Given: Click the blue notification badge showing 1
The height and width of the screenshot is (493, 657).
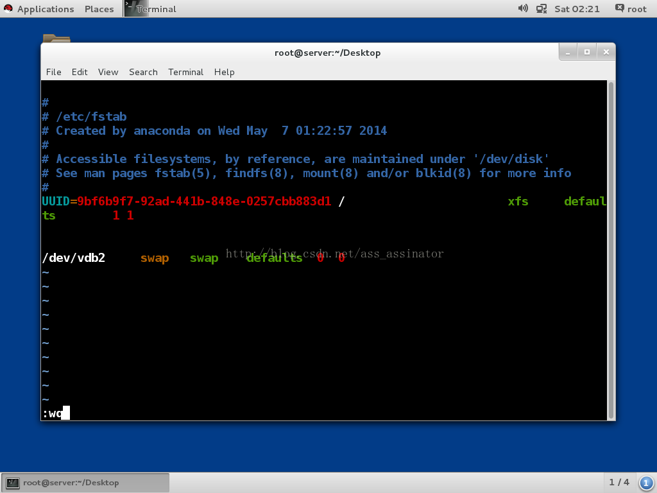Looking at the screenshot, I should 645,483.
